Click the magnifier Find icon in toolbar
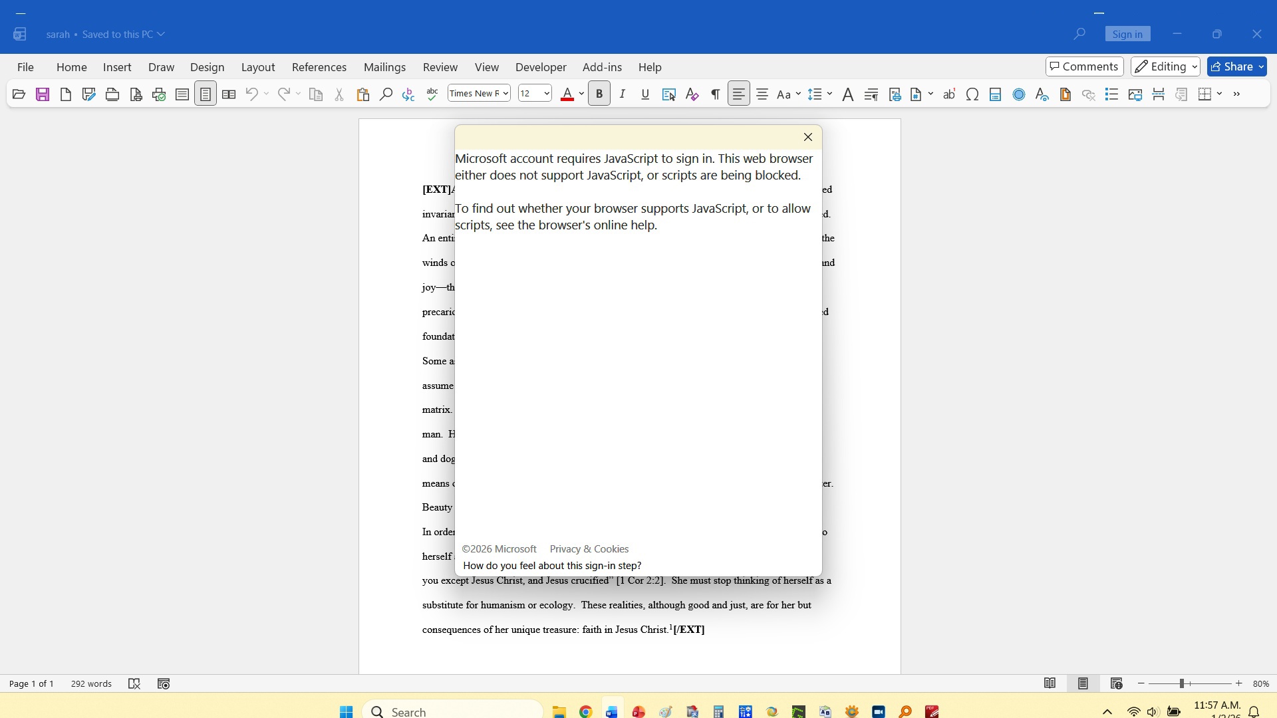 pyautogui.click(x=386, y=94)
